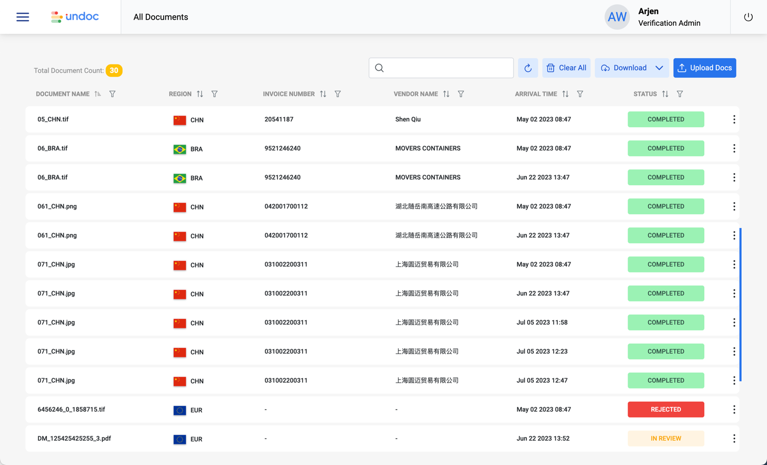Filter the Arrival Time column
This screenshot has width=767, height=465.
click(580, 94)
